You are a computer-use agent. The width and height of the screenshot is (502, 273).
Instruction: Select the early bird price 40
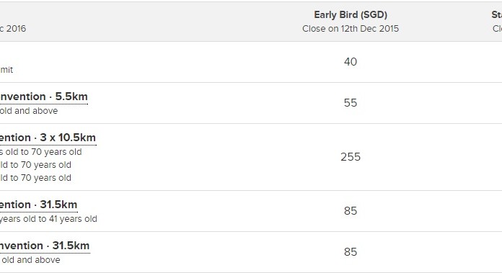click(x=351, y=62)
